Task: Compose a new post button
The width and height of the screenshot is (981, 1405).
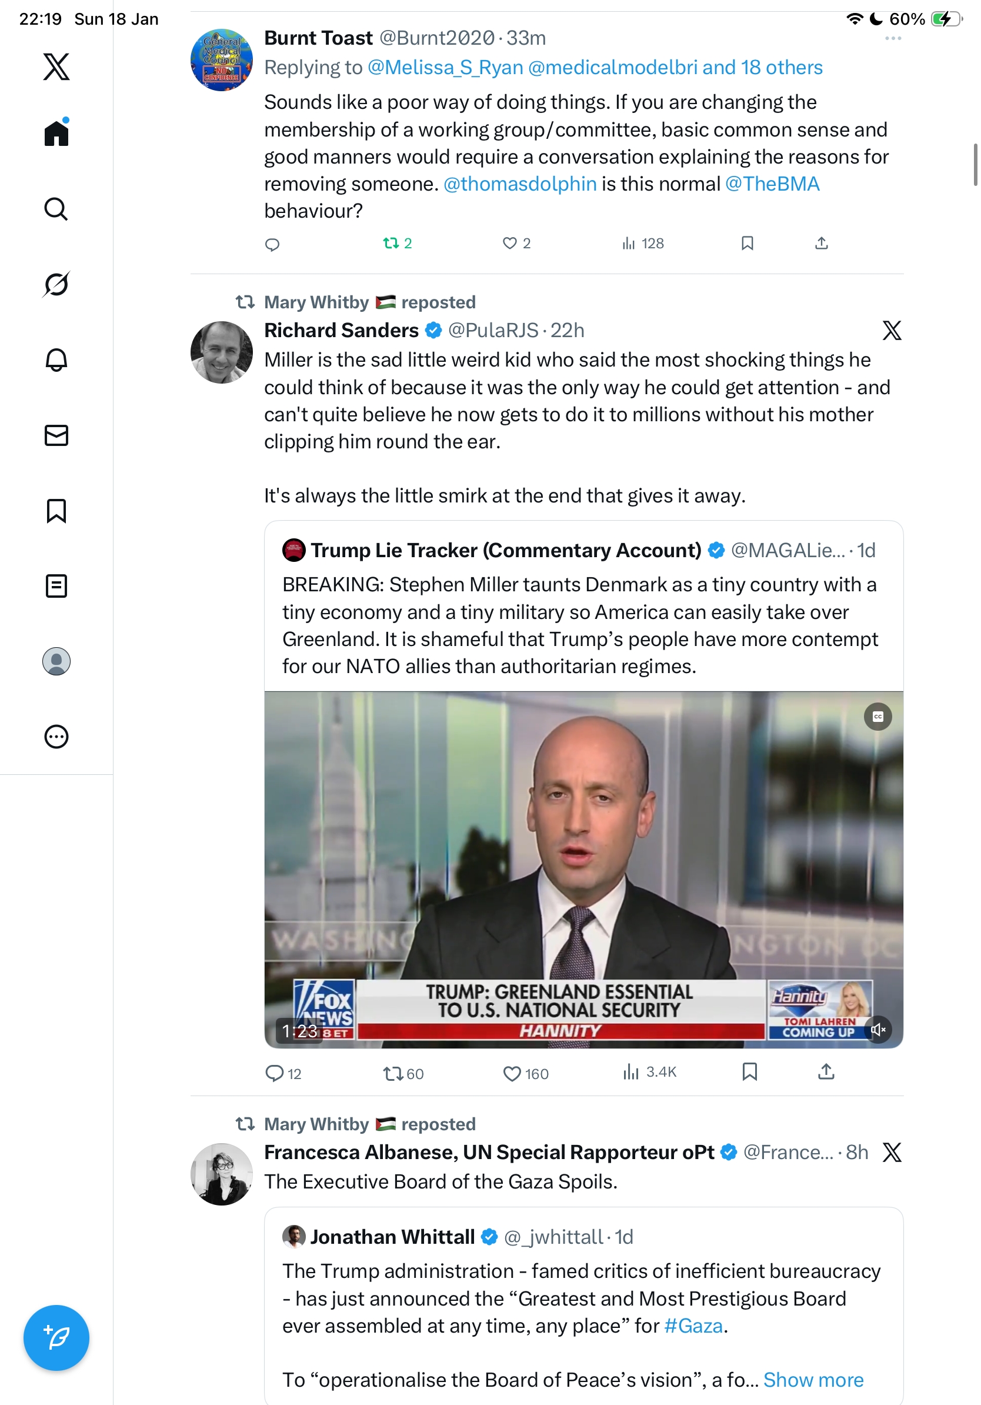Action: pyautogui.click(x=56, y=1338)
